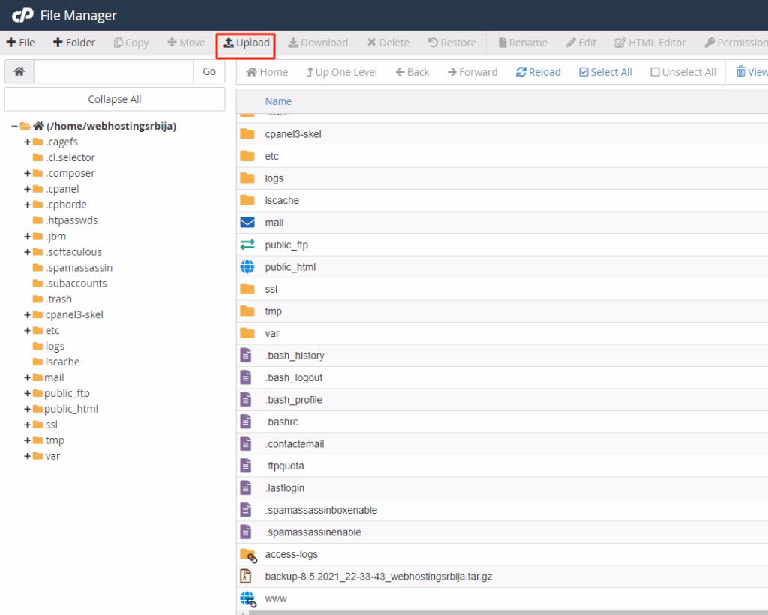Click Select All checkbox button
This screenshot has height=615, width=768.
click(605, 72)
